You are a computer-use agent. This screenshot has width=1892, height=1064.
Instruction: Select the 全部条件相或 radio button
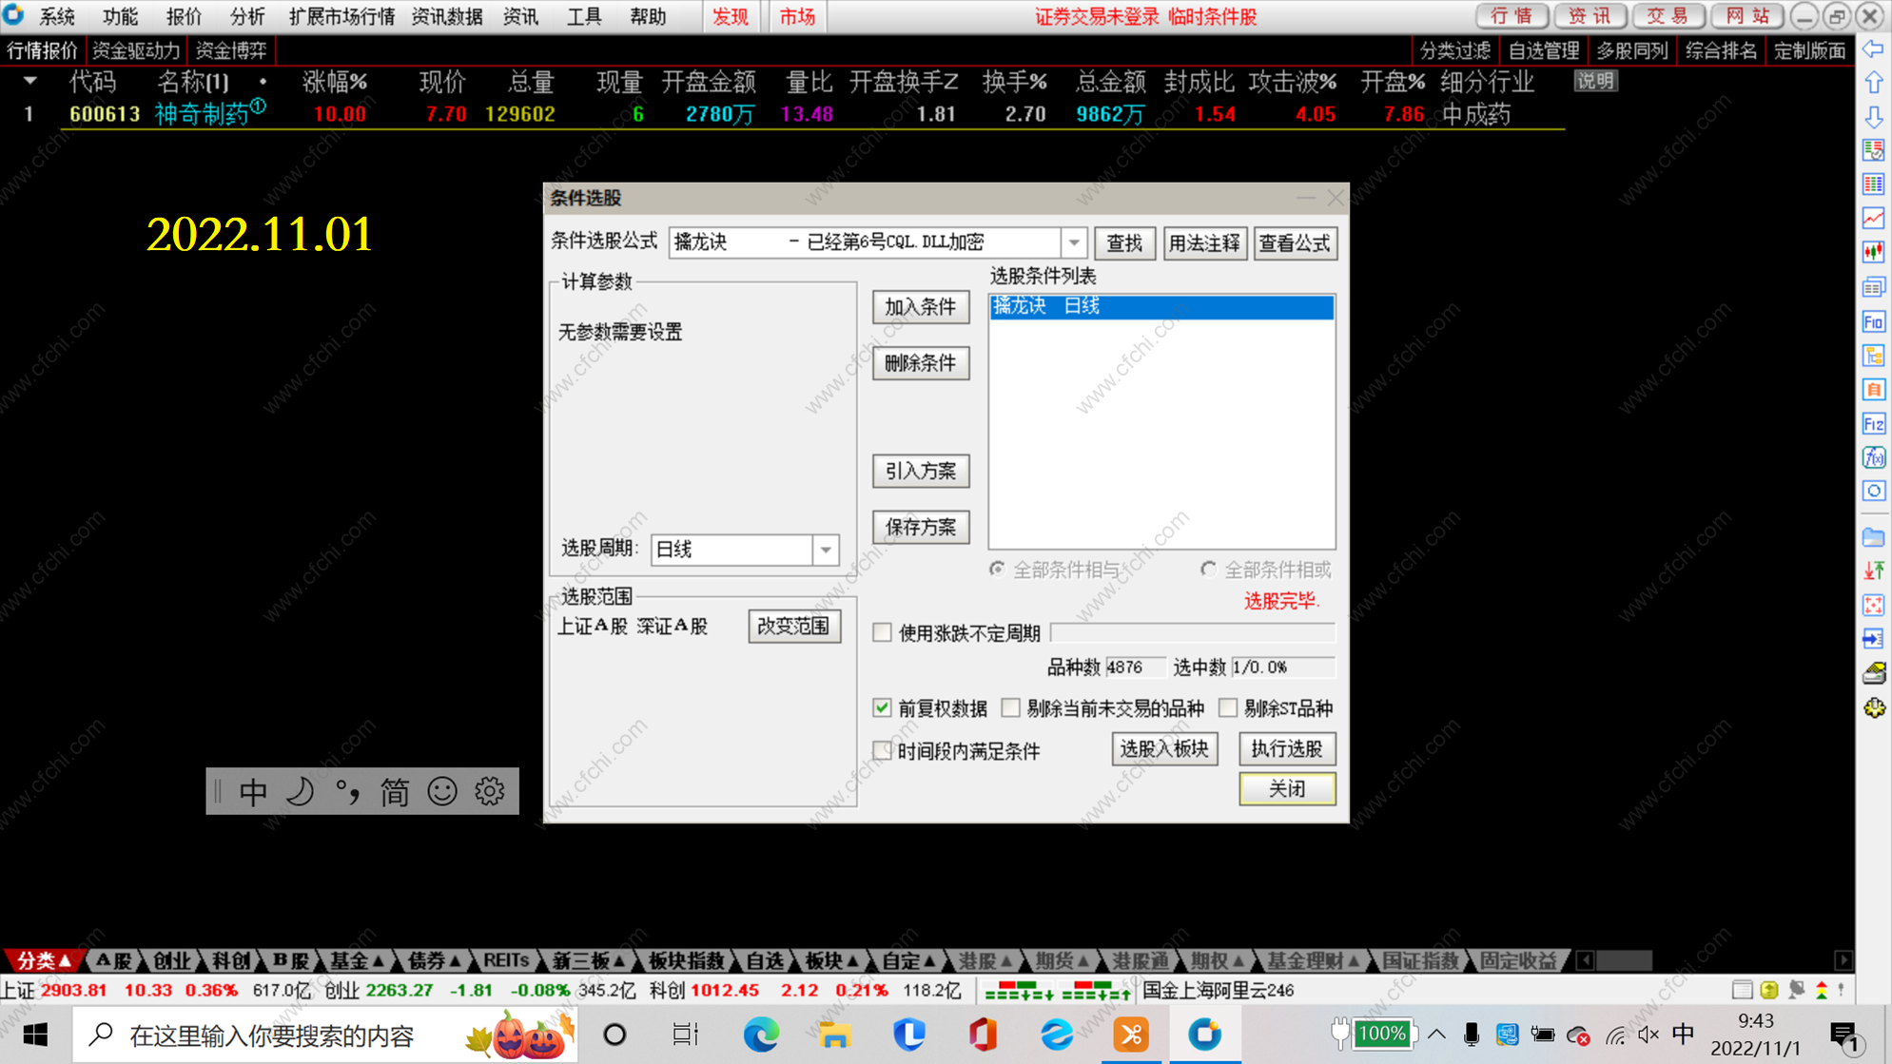pos(1208,570)
